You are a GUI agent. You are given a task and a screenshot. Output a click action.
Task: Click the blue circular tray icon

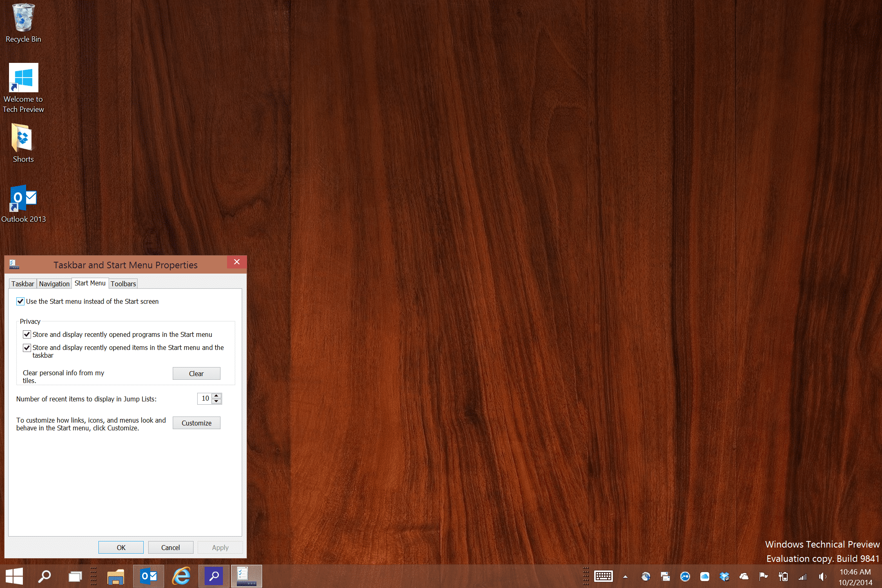coord(685,576)
